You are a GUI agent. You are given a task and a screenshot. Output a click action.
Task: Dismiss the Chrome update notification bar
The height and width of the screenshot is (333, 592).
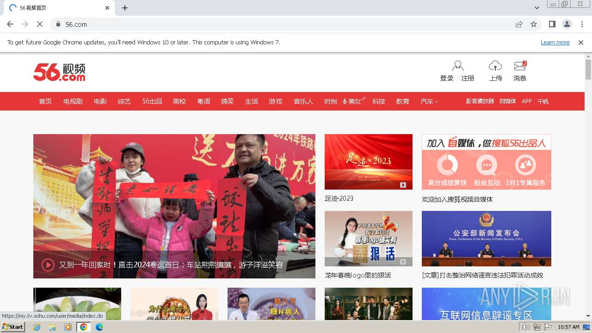581,42
